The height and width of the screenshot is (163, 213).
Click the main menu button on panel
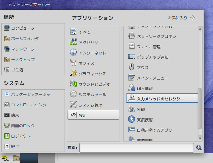click(x=5, y=158)
